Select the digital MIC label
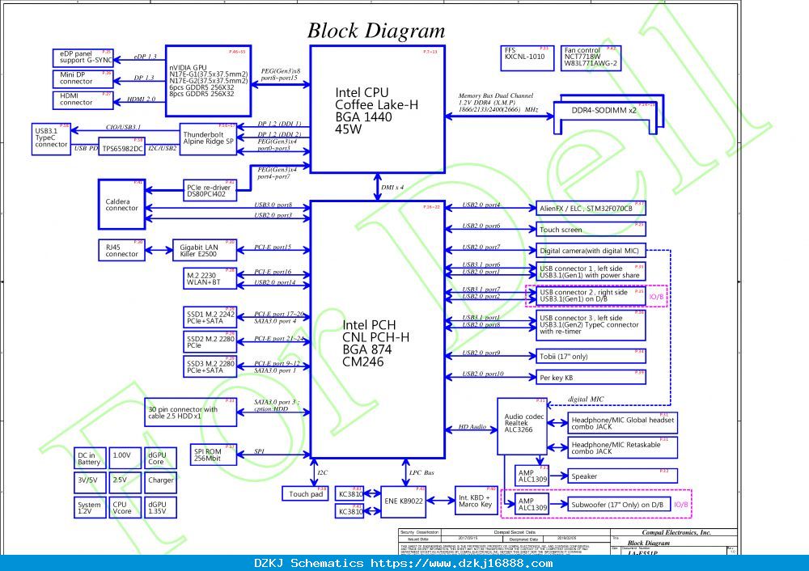 tap(586, 399)
